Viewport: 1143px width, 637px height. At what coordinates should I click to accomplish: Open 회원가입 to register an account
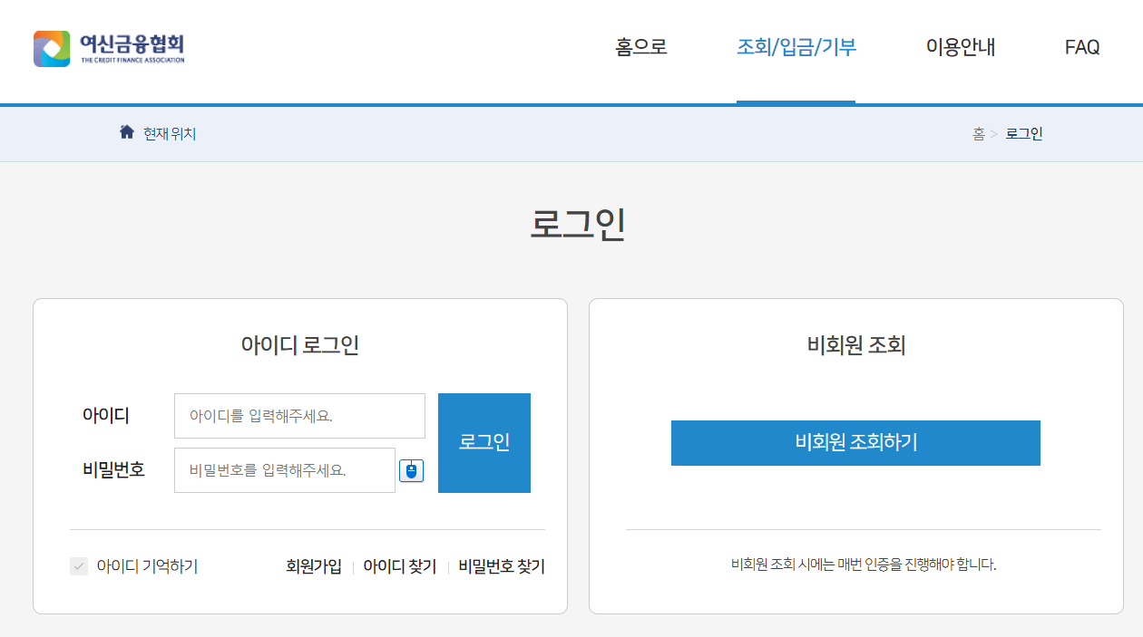(312, 565)
